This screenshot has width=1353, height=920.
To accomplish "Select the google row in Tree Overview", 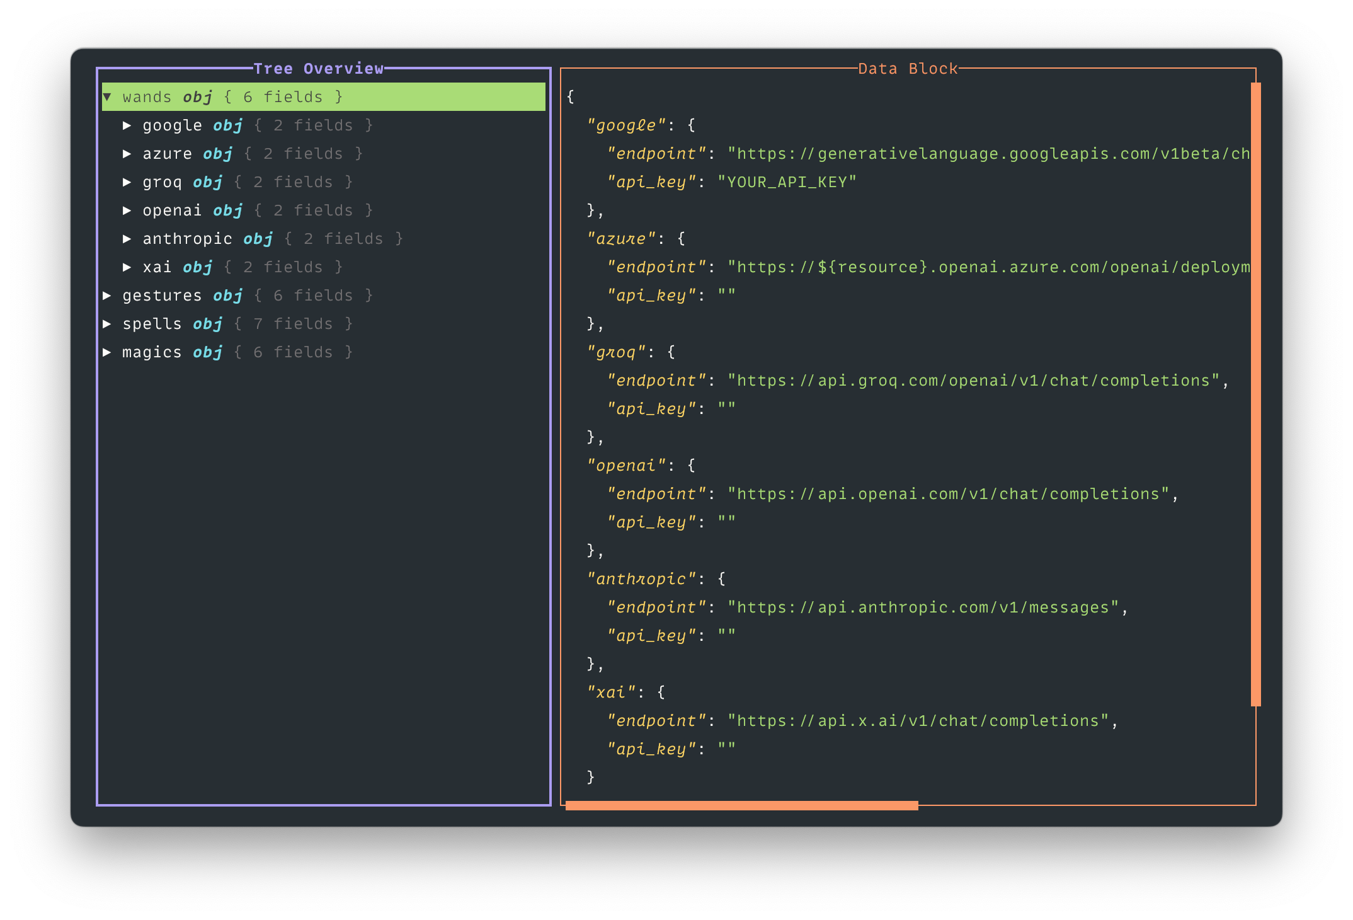I will 324,125.
